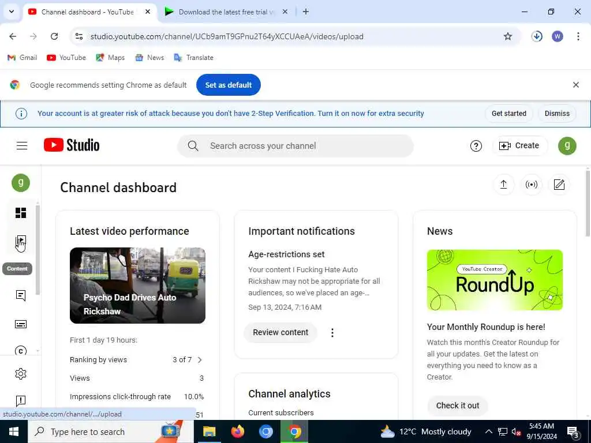Open Chrome profile W avatar
The width and height of the screenshot is (591, 443).
(x=558, y=36)
